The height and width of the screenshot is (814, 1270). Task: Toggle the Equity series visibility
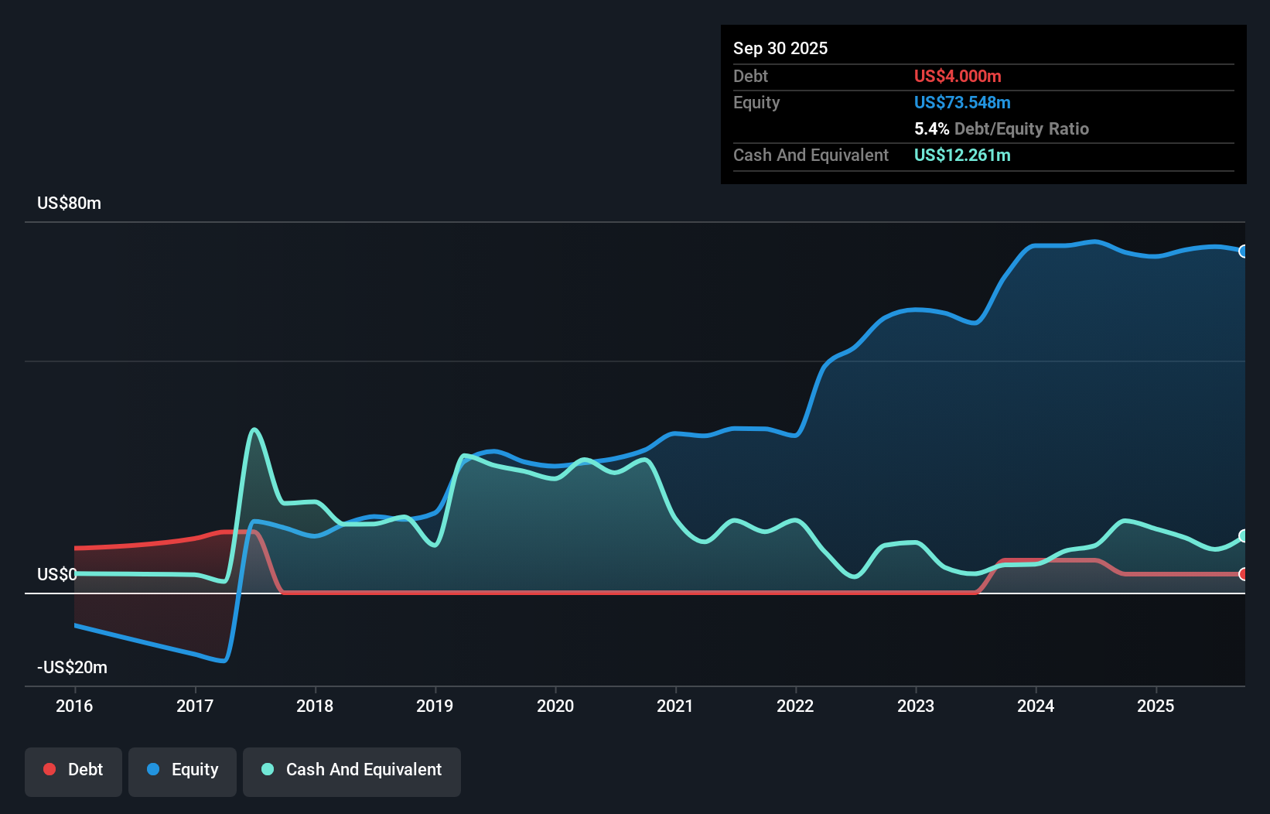(x=182, y=769)
